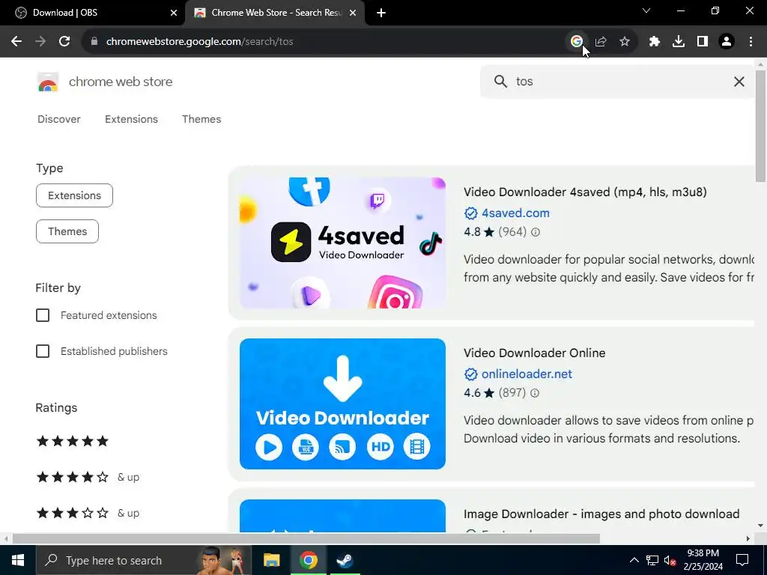Share this page via share icon
The height and width of the screenshot is (575, 767).
[x=601, y=42]
